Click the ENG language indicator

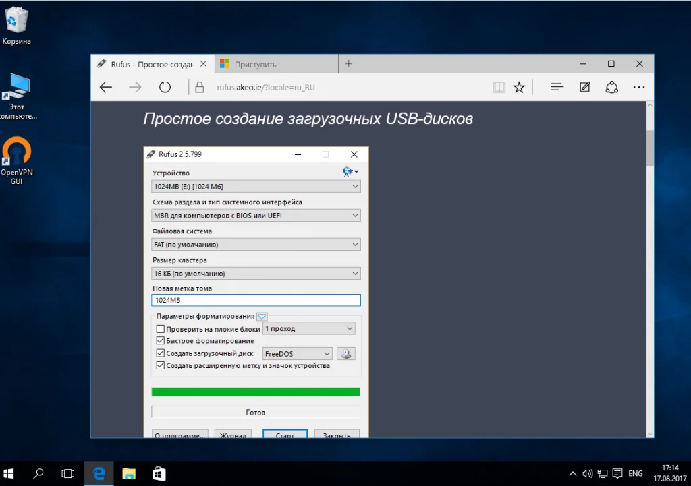coord(636,474)
